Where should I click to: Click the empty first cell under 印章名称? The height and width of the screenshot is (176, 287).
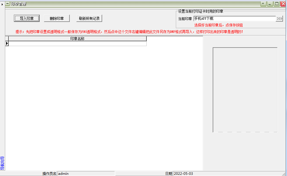coord(77,43)
